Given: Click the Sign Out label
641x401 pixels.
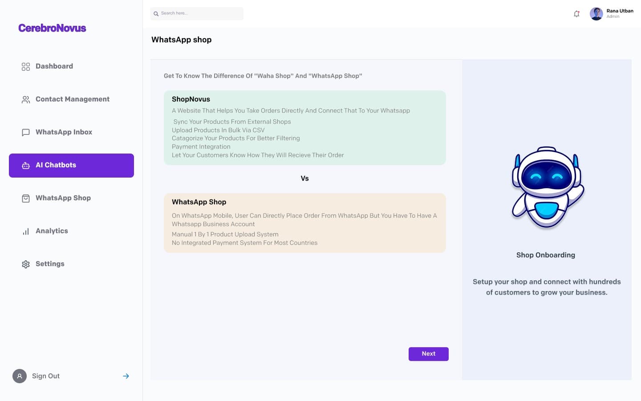Looking at the screenshot, I should pos(45,376).
